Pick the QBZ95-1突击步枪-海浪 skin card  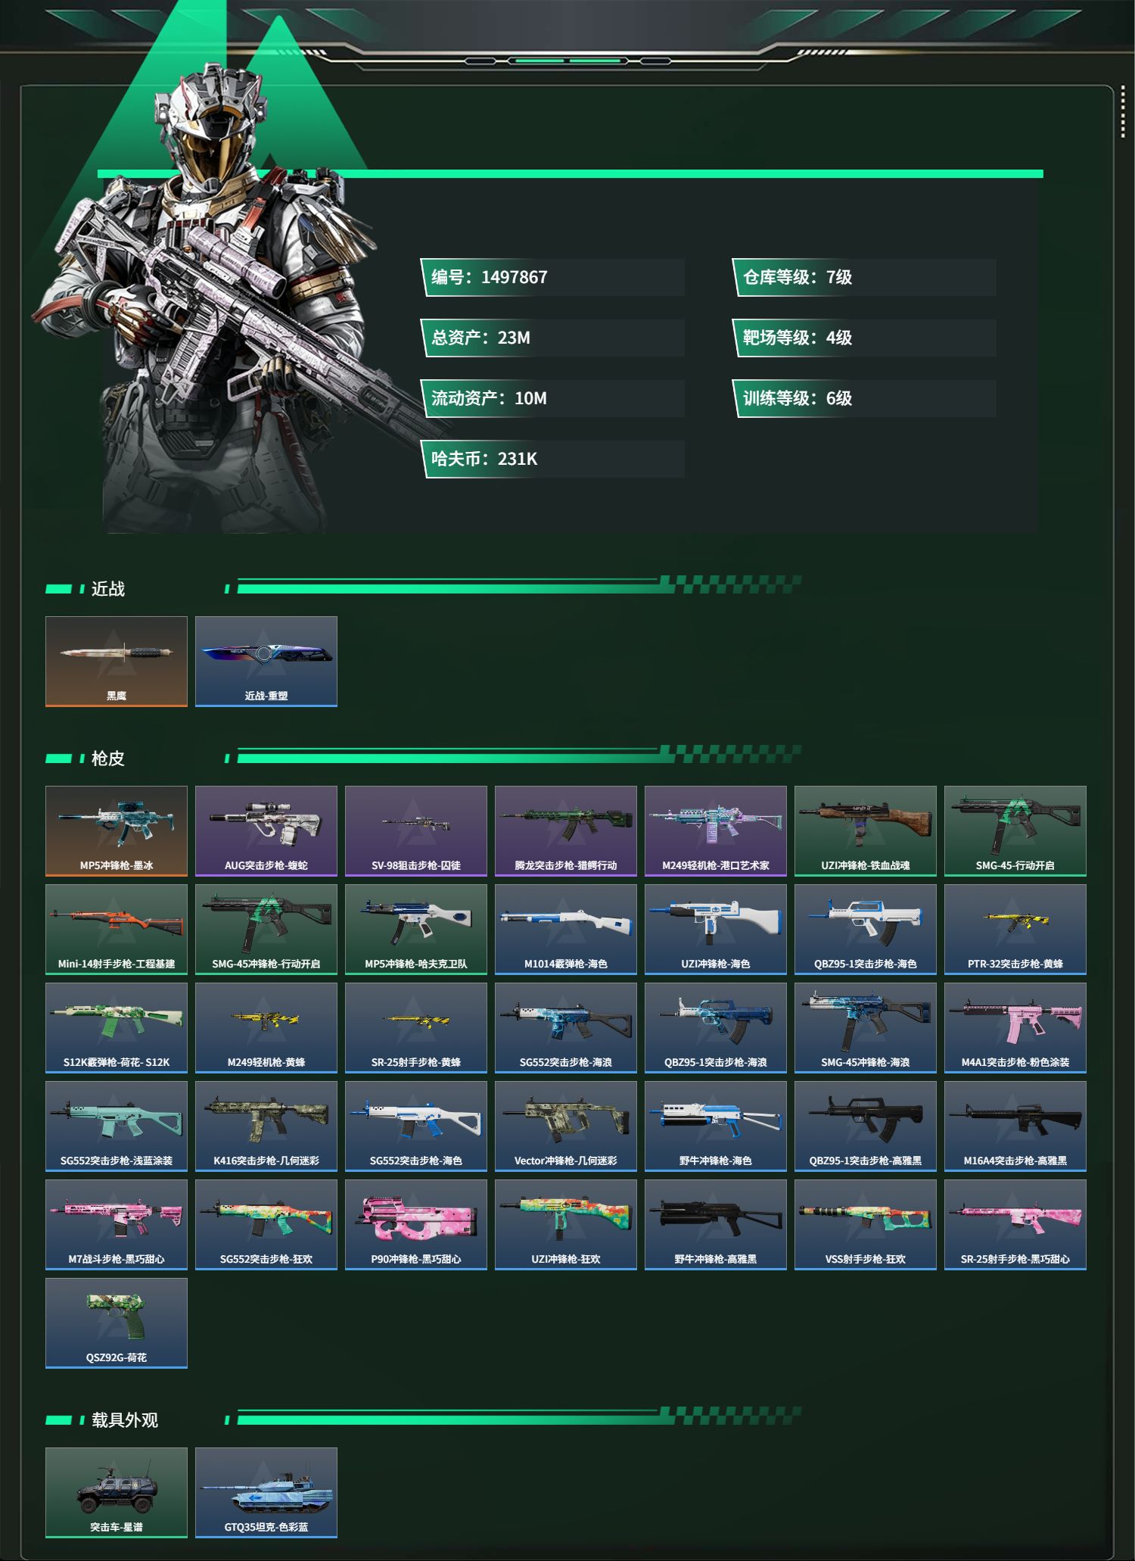[x=716, y=1028]
